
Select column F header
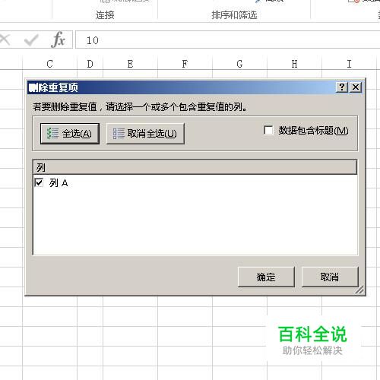[x=185, y=64]
